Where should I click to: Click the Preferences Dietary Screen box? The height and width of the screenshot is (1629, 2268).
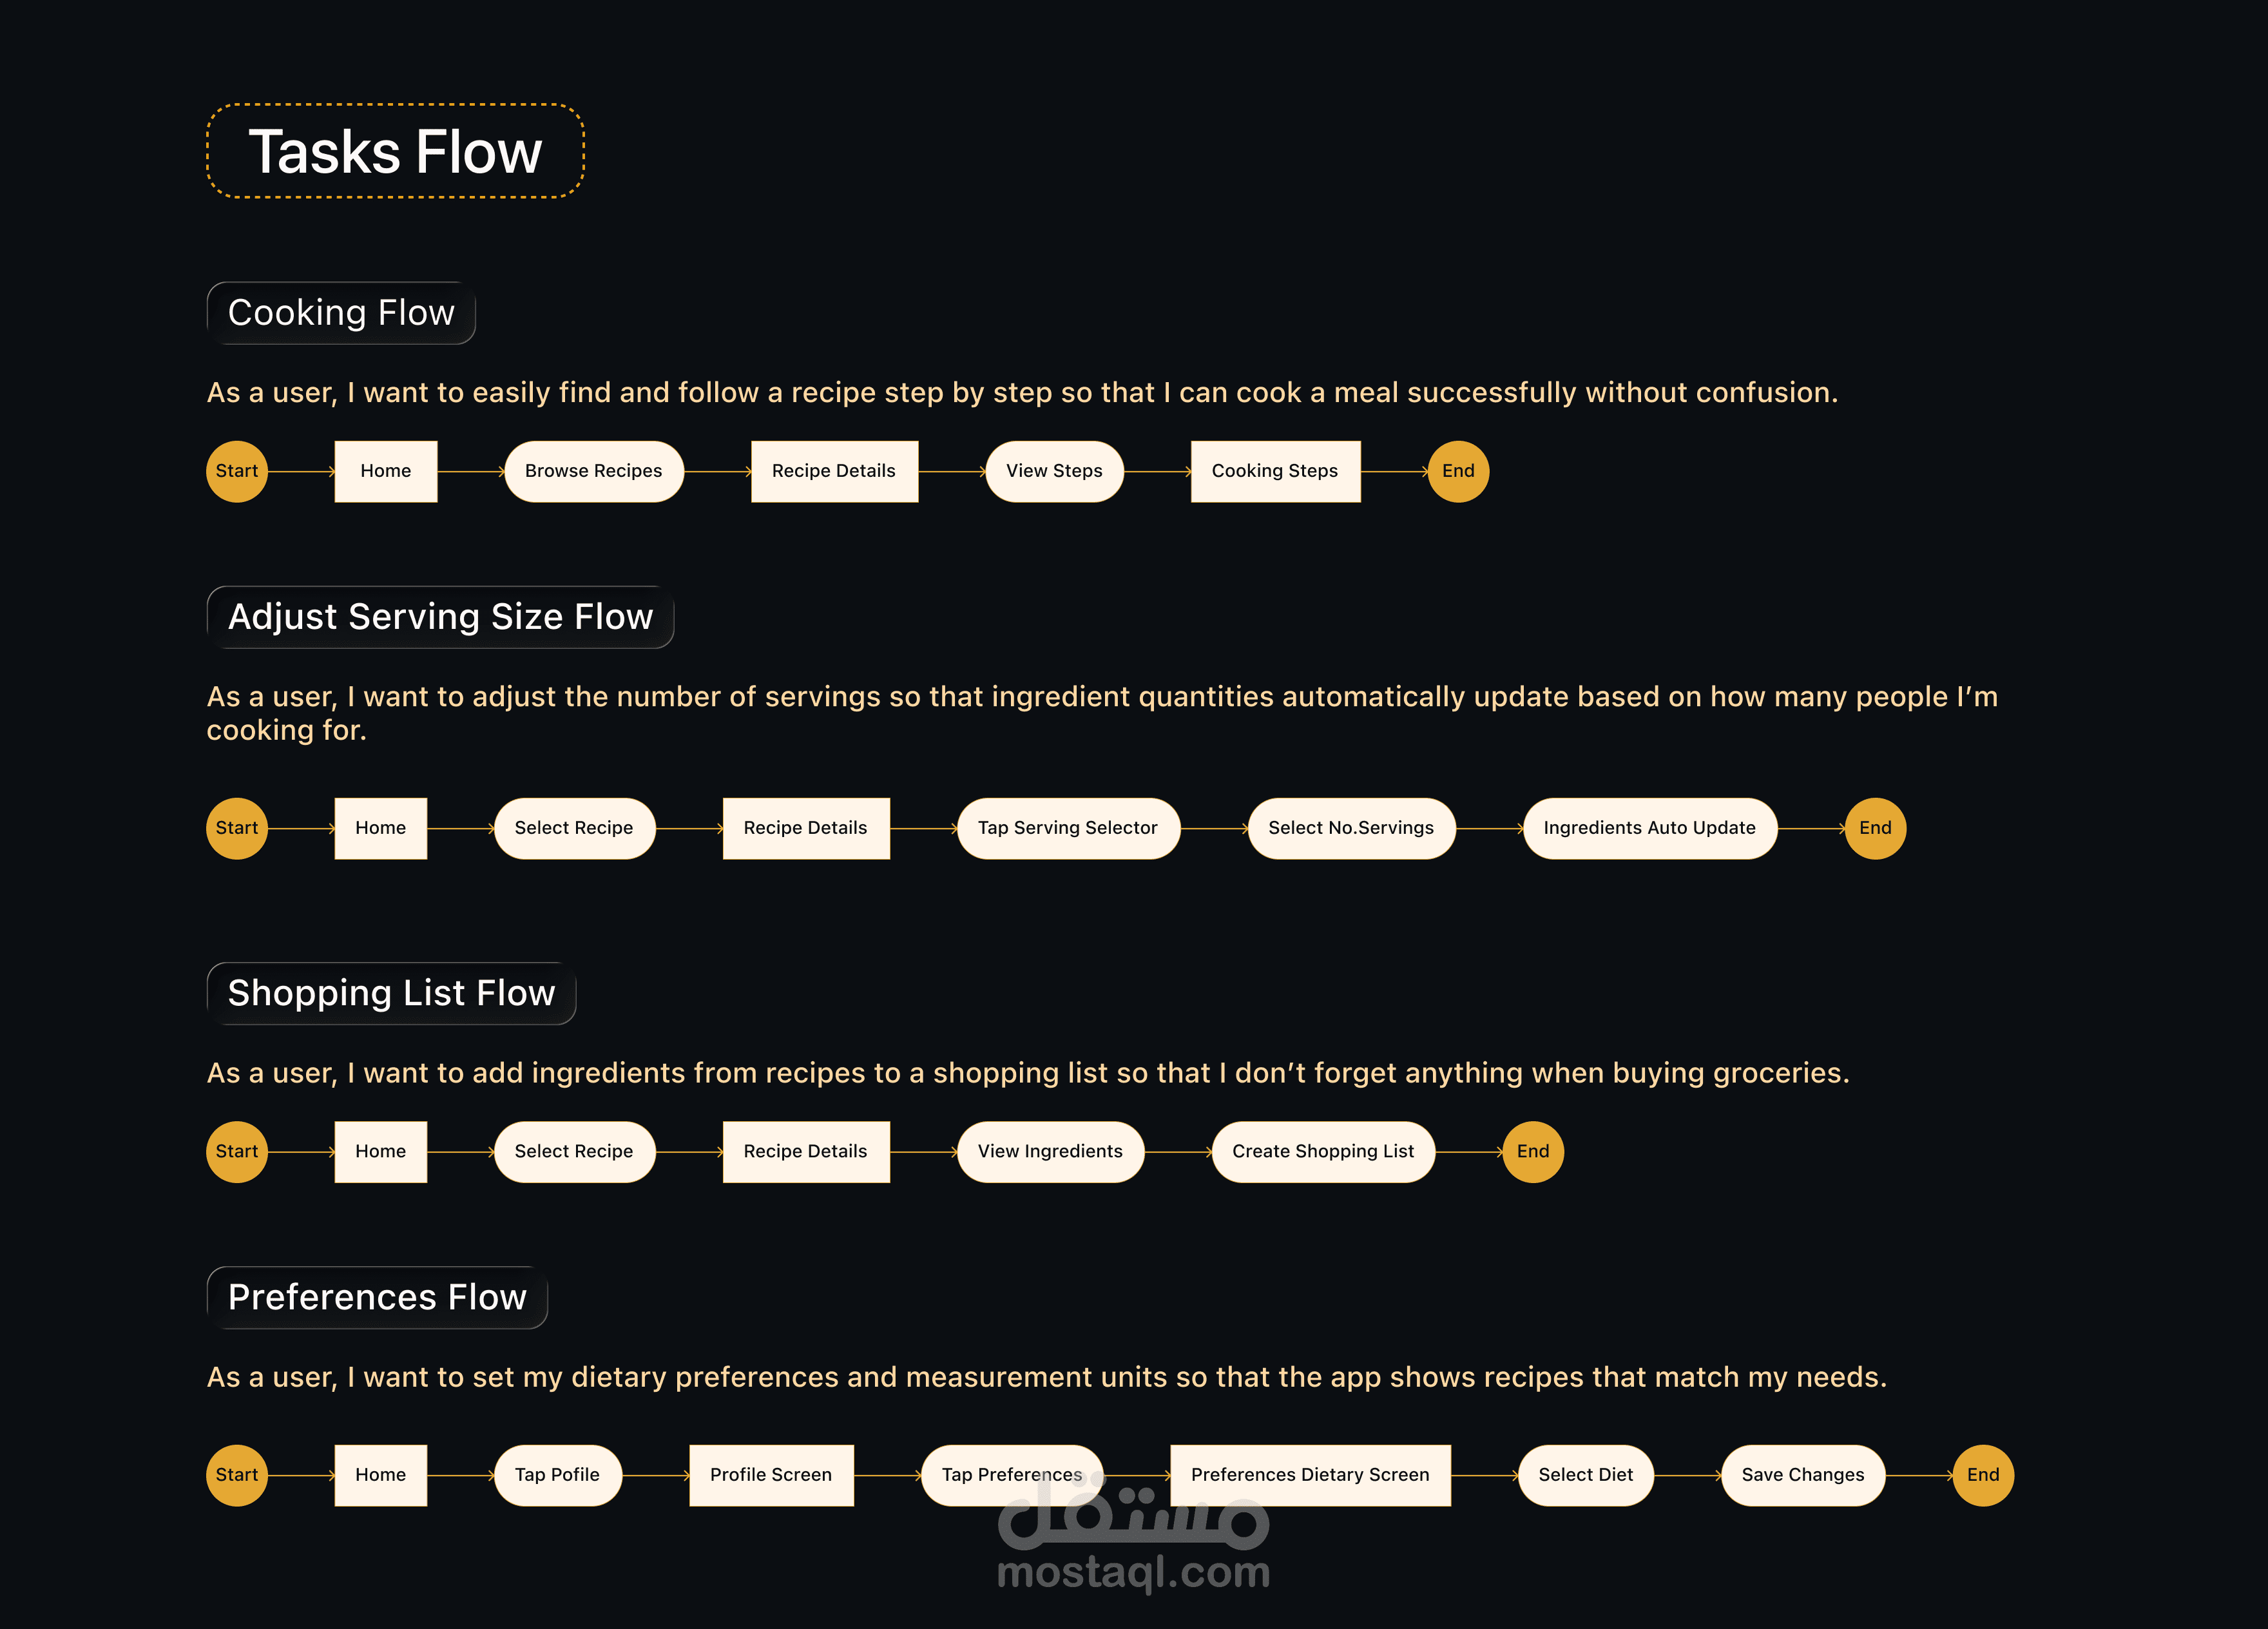(x=1310, y=1475)
